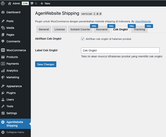Open the Plugins menu icon

[x=3, y=93]
